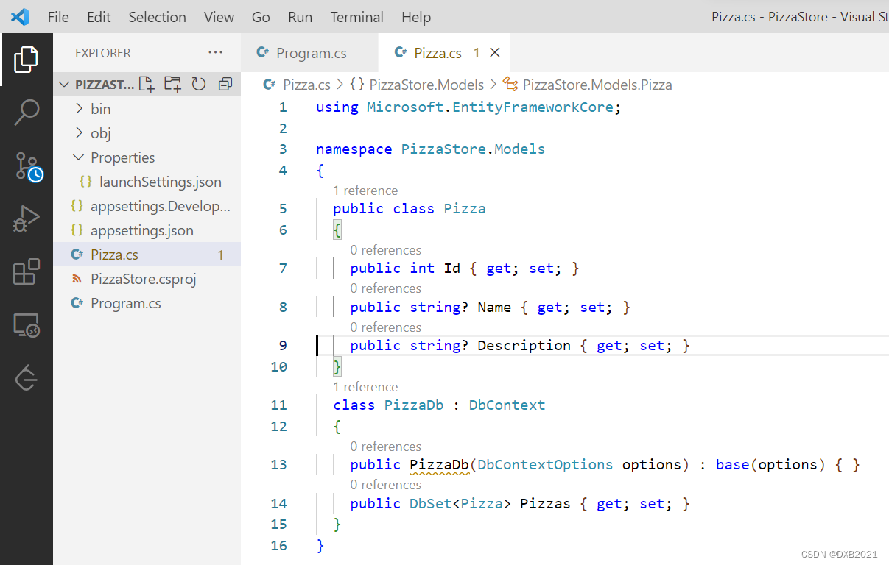Click DbContext base class on line 11
Screen dimensions: 889x565
(x=507, y=405)
